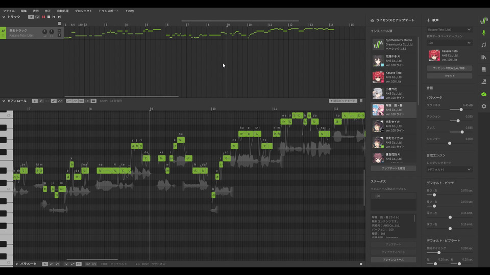Open the SNAP 32分音符 setting
Screen dimensions: 490x275
[x=111, y=101]
